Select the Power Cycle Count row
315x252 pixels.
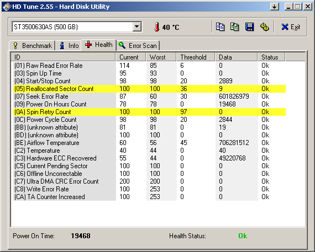click(149, 120)
